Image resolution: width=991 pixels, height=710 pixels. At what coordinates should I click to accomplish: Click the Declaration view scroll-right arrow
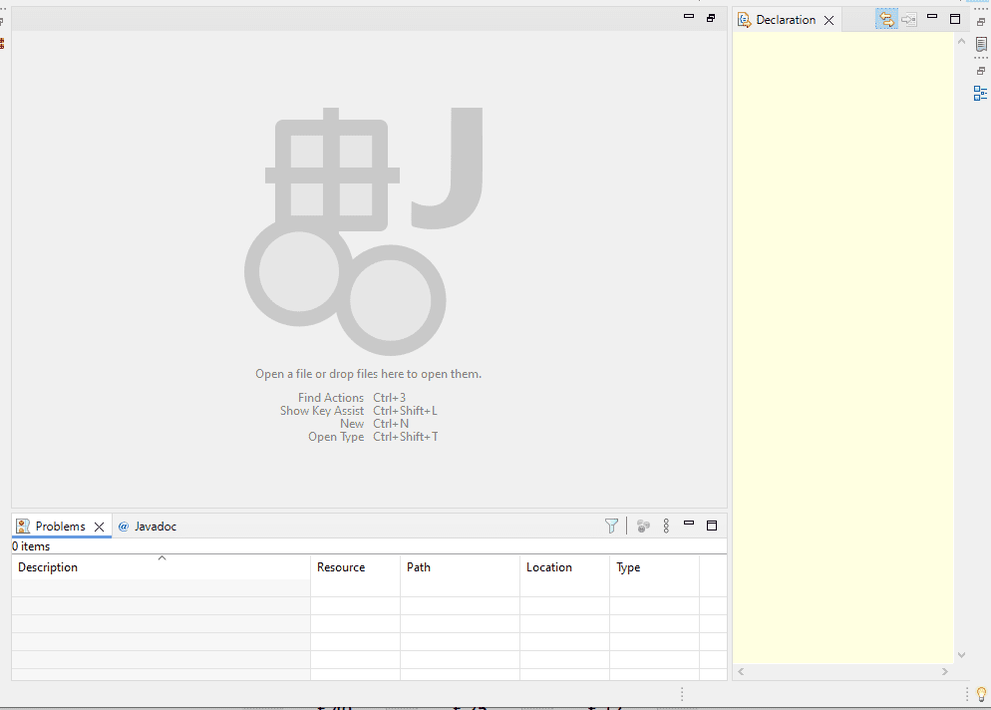945,671
